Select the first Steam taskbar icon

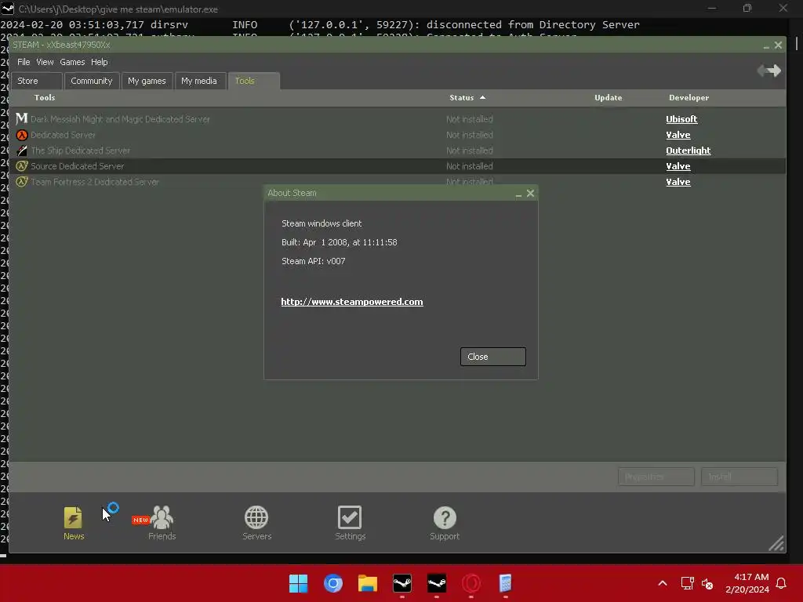coord(402,583)
